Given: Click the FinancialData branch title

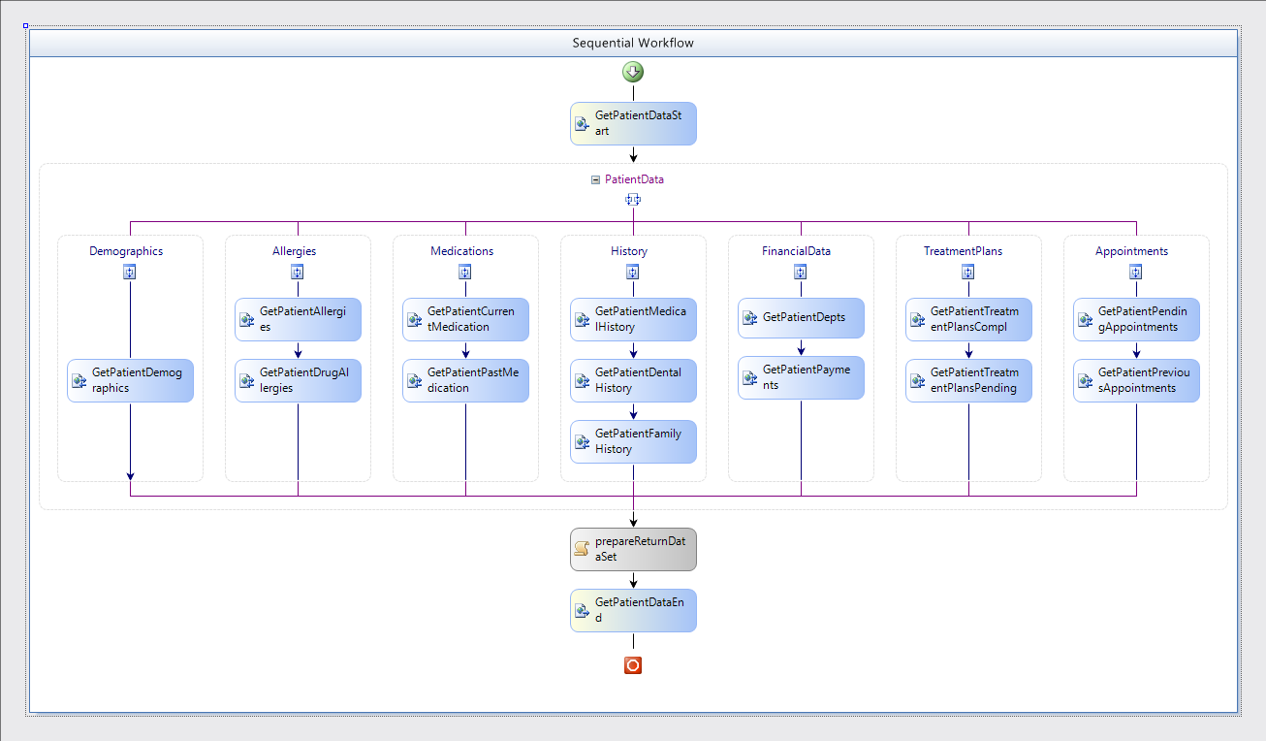Looking at the screenshot, I should click(797, 251).
